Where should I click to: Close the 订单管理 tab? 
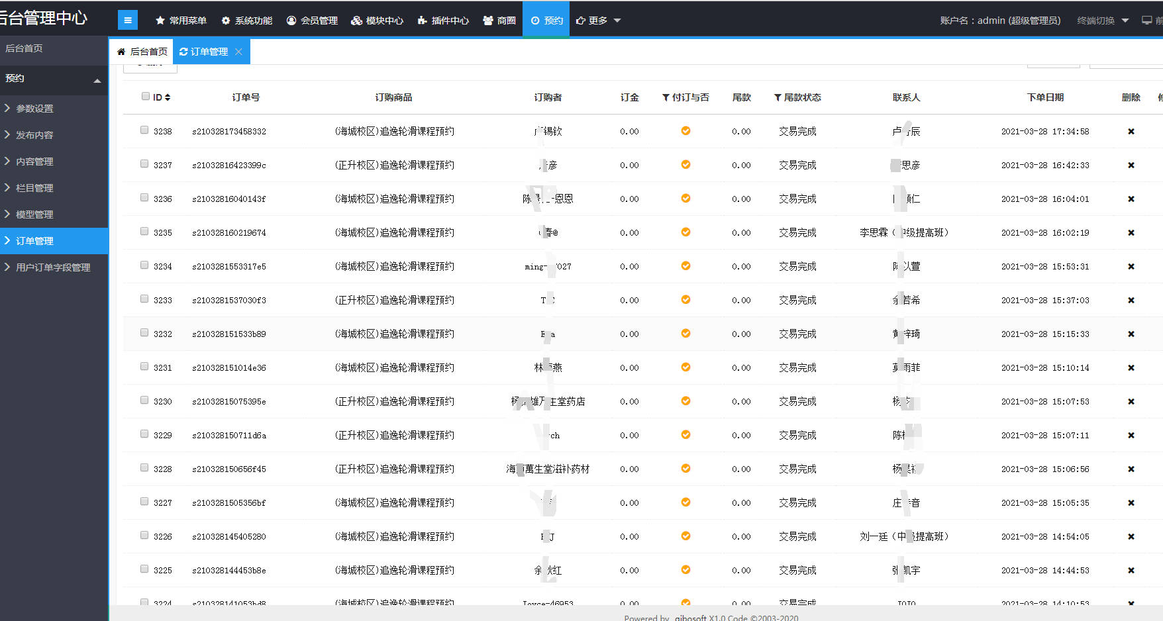pyautogui.click(x=238, y=52)
